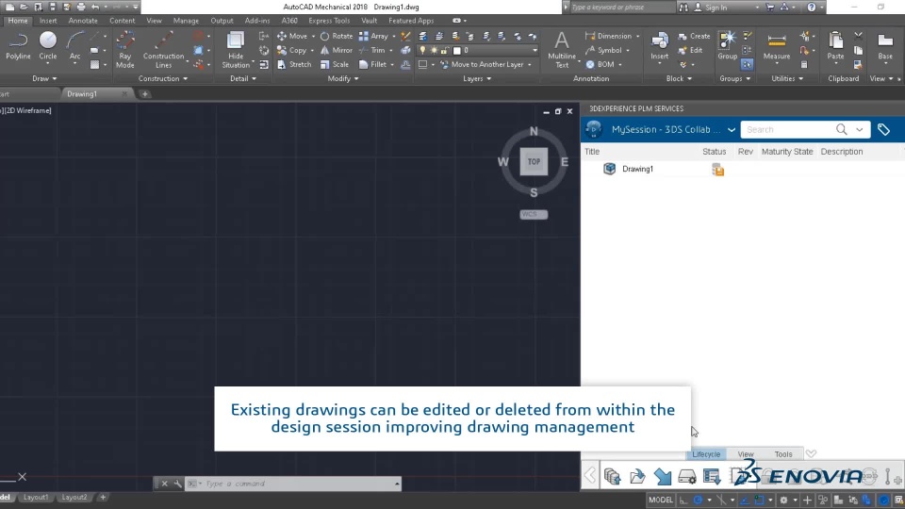
Task: Click the Drawing1 status icon
Action: pos(717,170)
